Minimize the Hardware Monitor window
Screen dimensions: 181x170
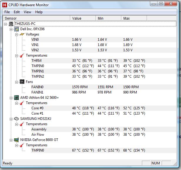154,4
